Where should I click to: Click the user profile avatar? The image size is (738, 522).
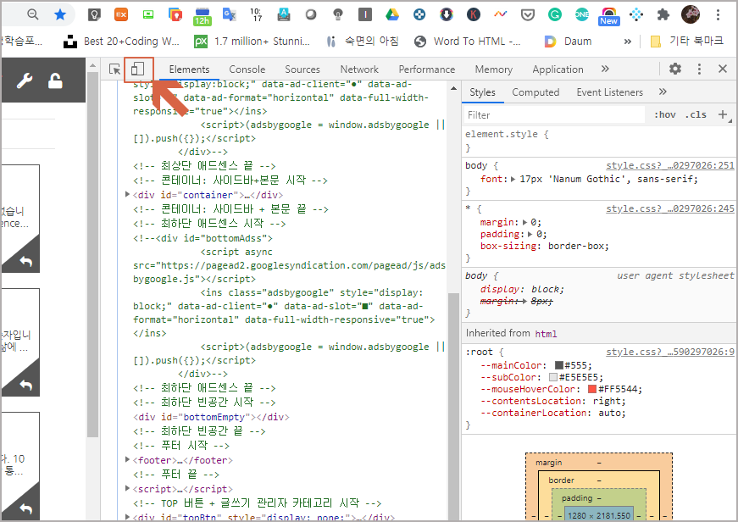coord(691,14)
